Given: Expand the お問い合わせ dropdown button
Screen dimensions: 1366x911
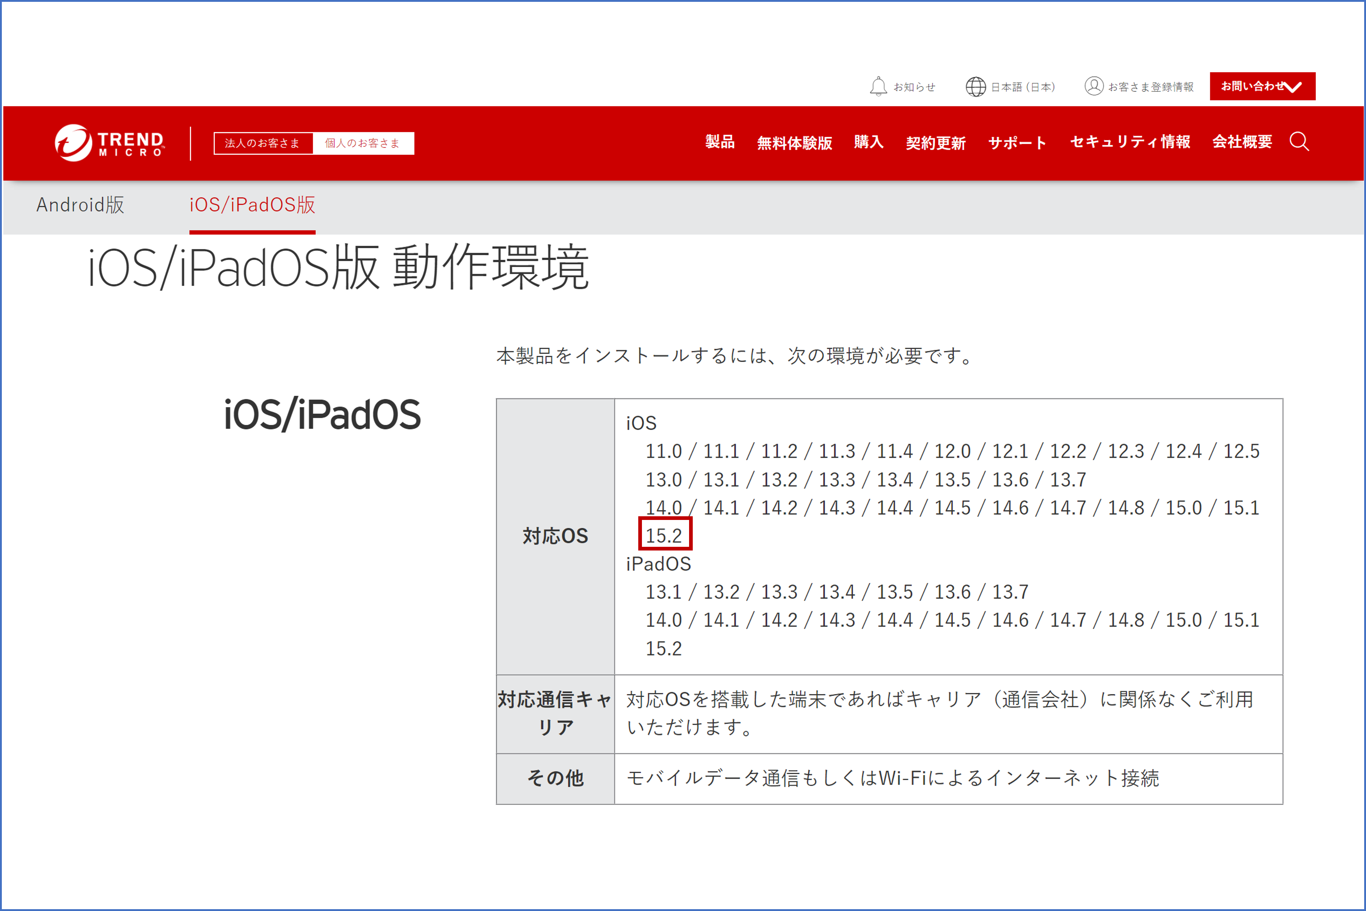Looking at the screenshot, I should pyautogui.click(x=1262, y=87).
